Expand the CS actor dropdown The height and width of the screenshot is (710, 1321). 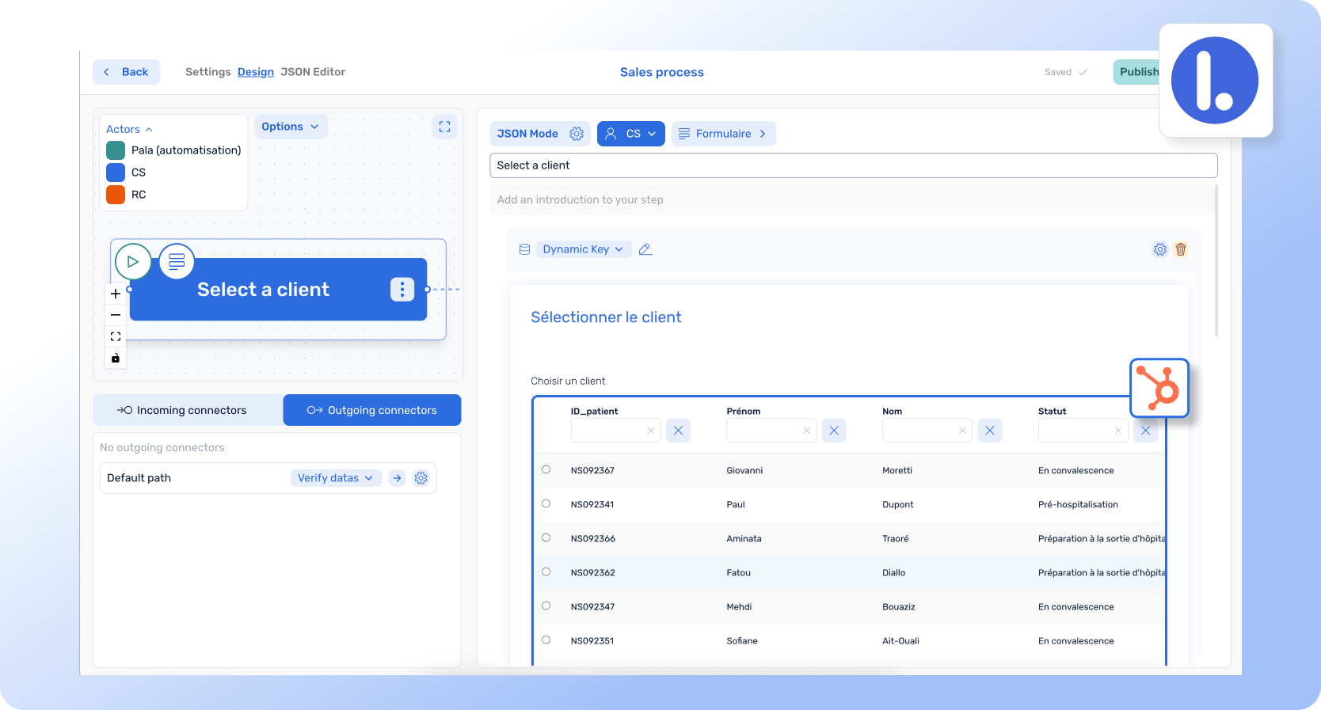[630, 134]
